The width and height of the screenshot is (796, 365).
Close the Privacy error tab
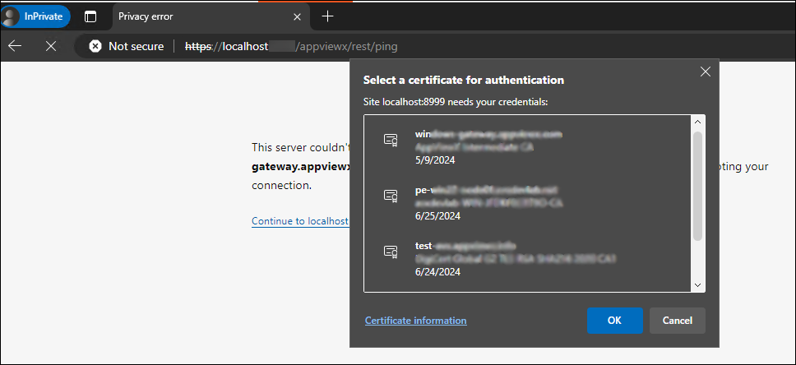point(298,16)
